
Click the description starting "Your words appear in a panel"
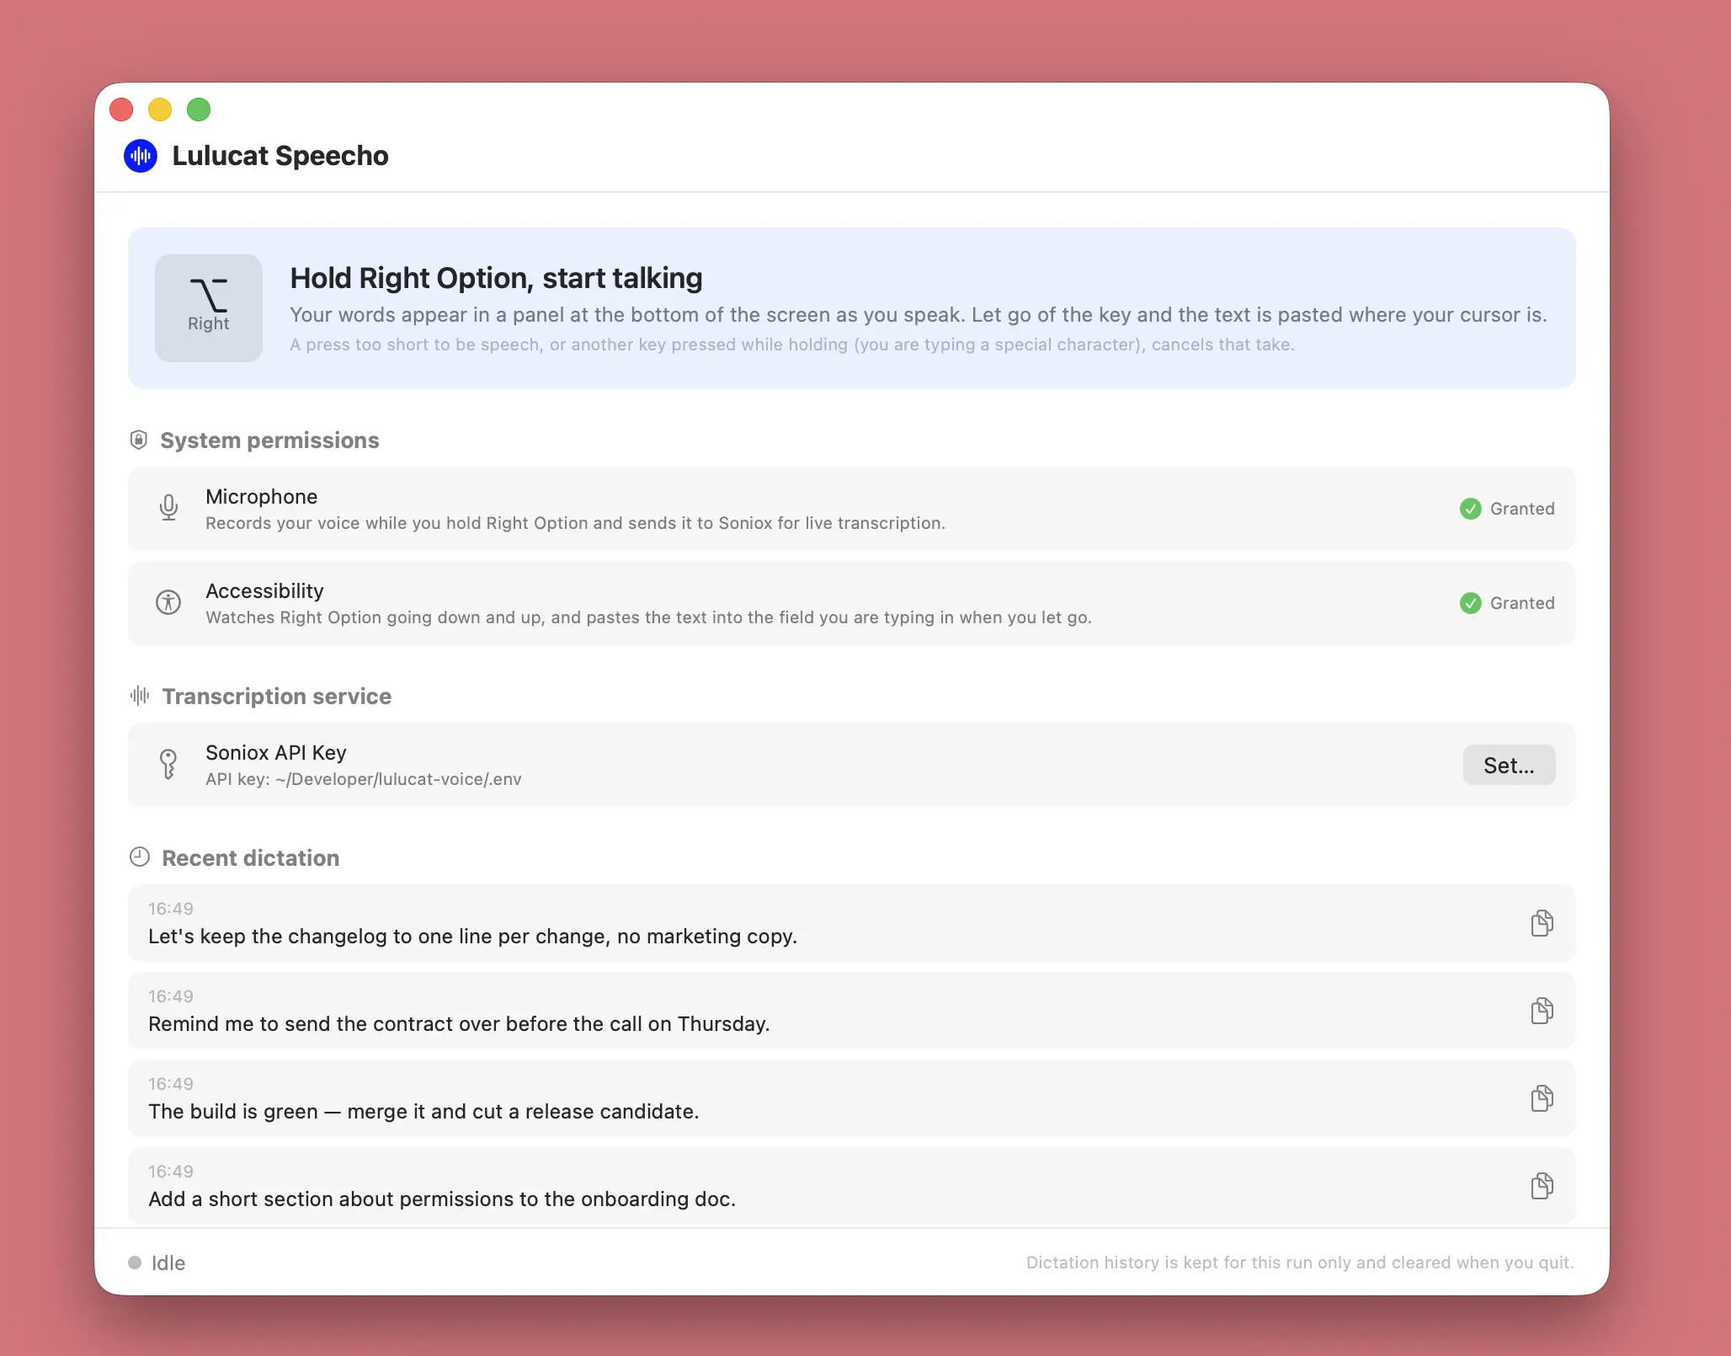click(919, 315)
